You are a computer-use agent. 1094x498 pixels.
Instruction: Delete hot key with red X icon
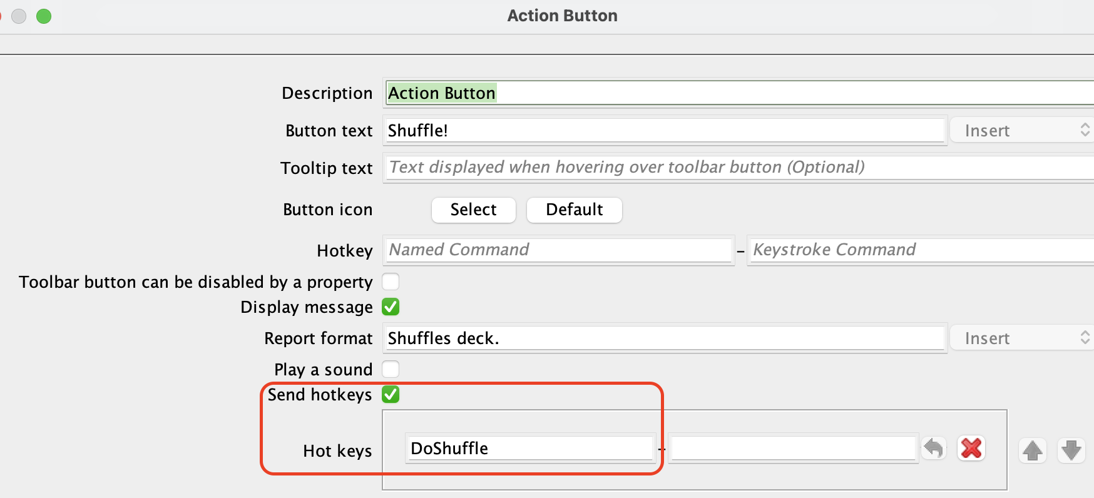pos(971,449)
